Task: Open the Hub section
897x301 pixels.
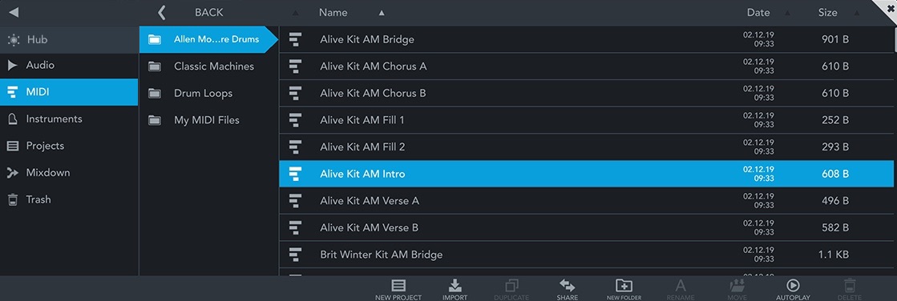Action: (x=69, y=39)
